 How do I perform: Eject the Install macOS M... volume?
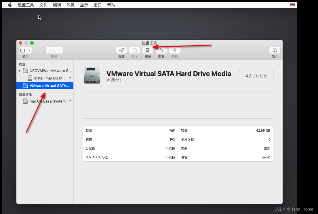coord(70,78)
